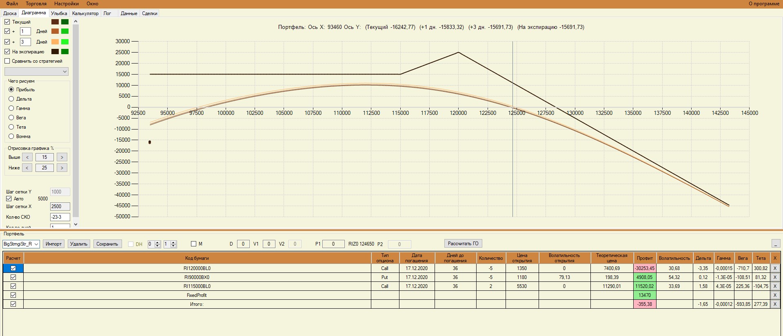Viewport: 783px width, 336px height.
Task: Uncheck the Расчет box for RI120000BL0
Action: (13, 268)
